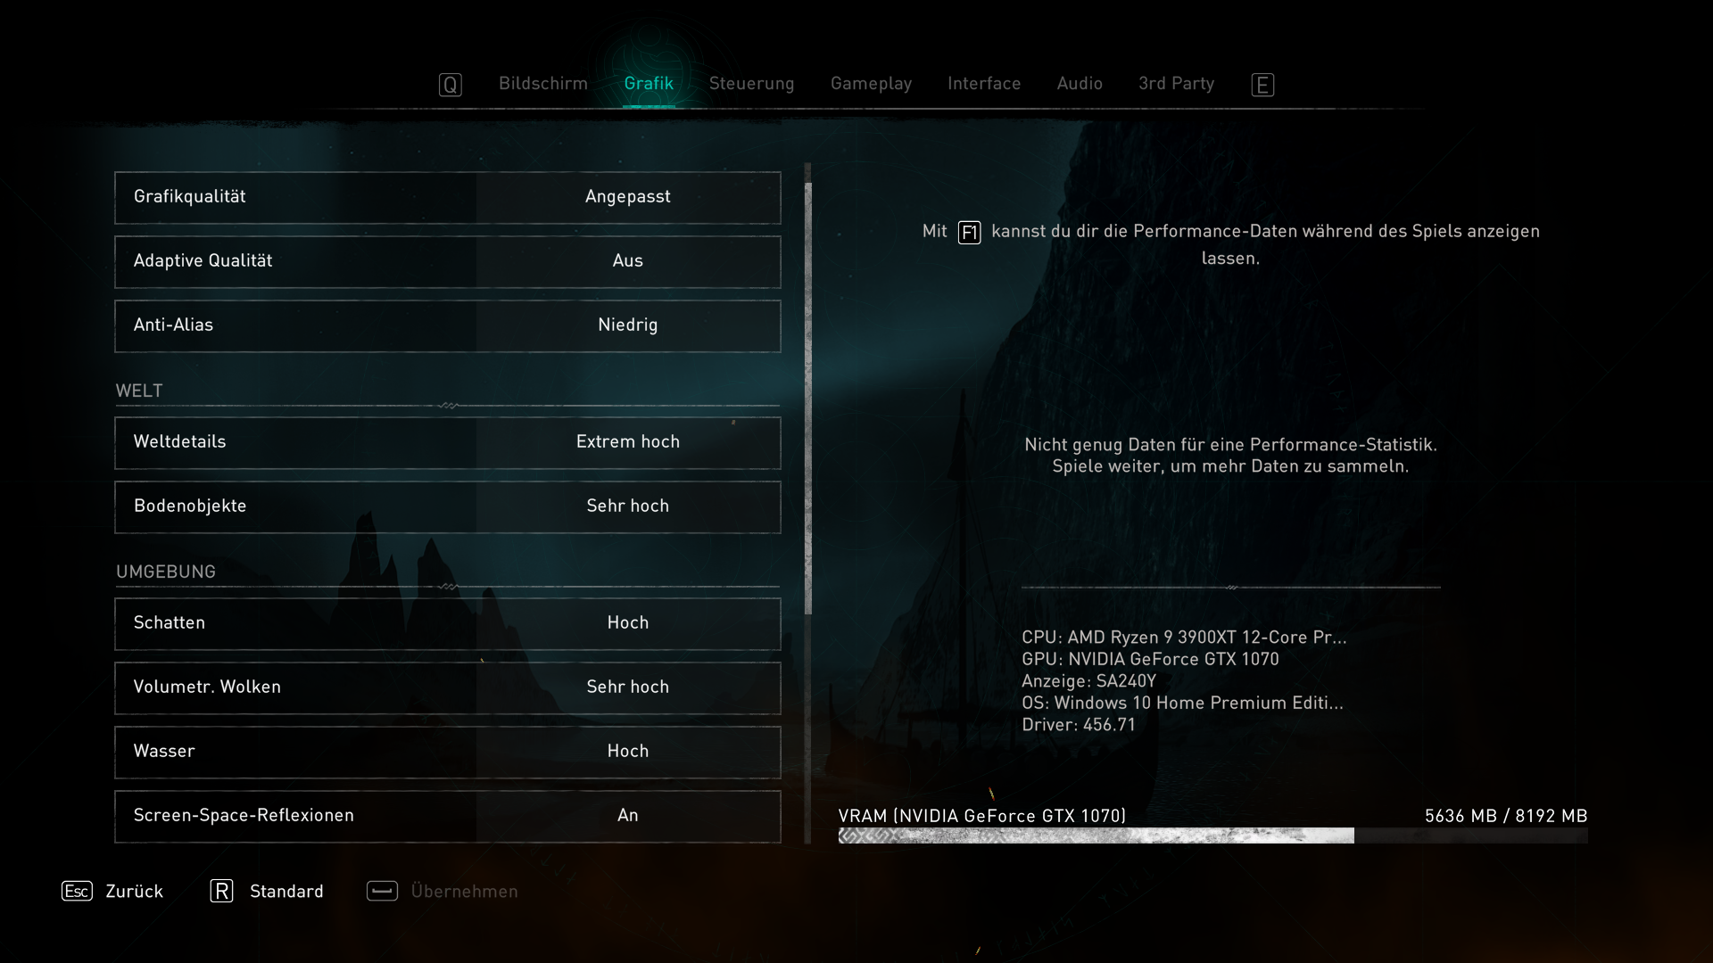This screenshot has width=1713, height=963.
Task: Switch to the Audio tab
Action: (1080, 84)
